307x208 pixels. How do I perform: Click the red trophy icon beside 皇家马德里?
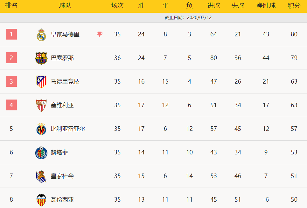(100, 34)
